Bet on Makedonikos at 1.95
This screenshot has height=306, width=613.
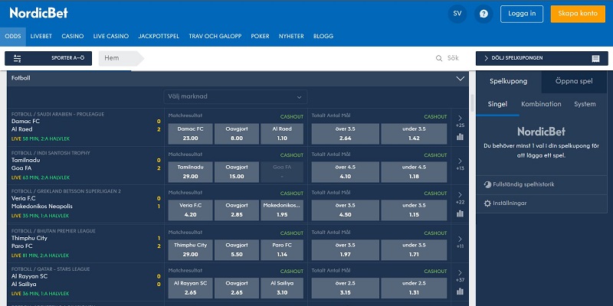[x=282, y=210]
